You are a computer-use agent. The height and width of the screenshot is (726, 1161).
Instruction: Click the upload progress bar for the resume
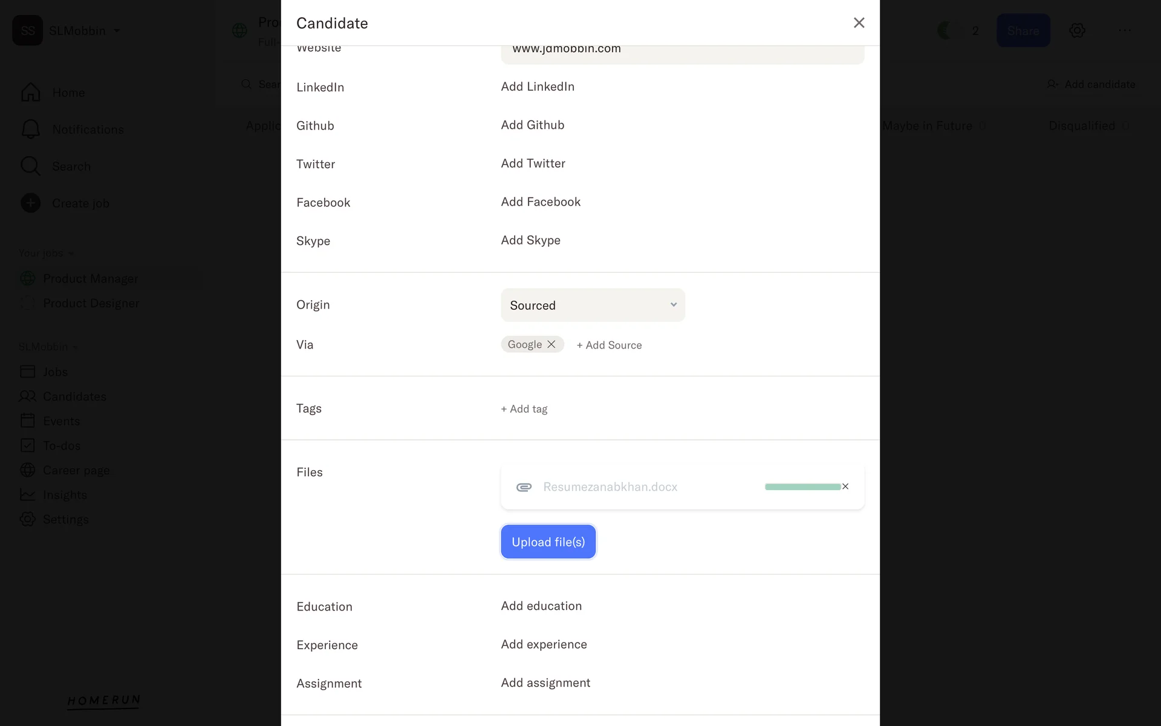click(x=802, y=487)
